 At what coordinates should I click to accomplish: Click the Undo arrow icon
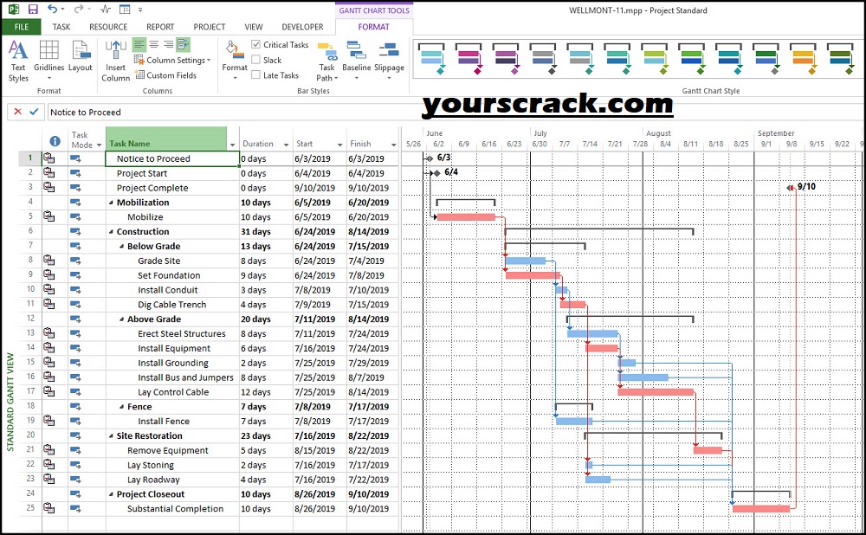(x=52, y=9)
